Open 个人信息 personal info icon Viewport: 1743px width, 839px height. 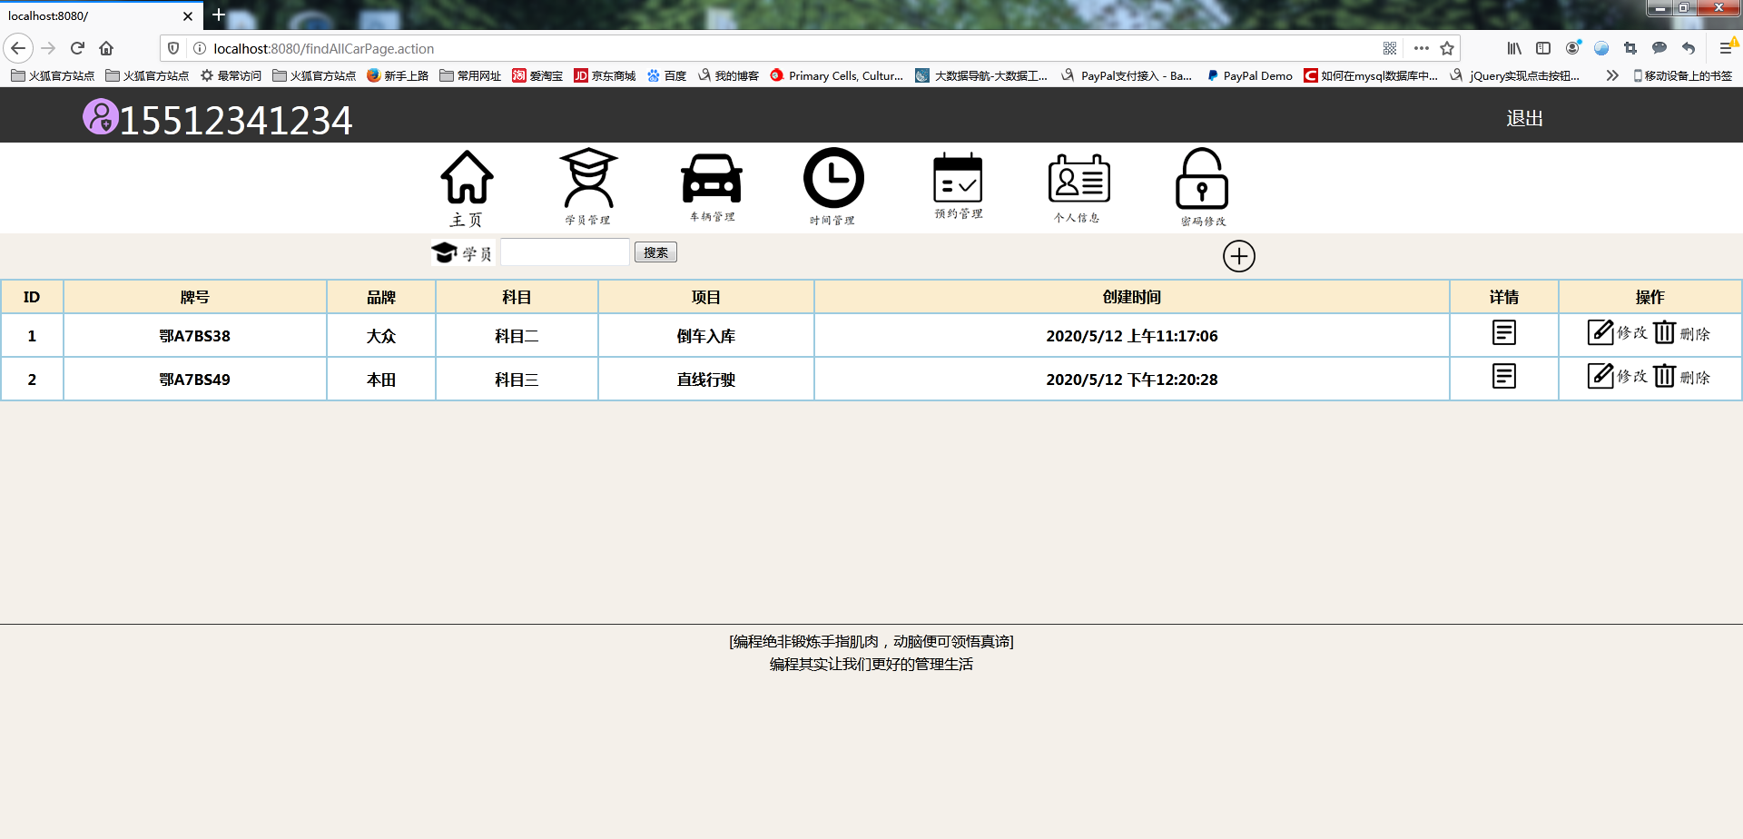tap(1078, 182)
